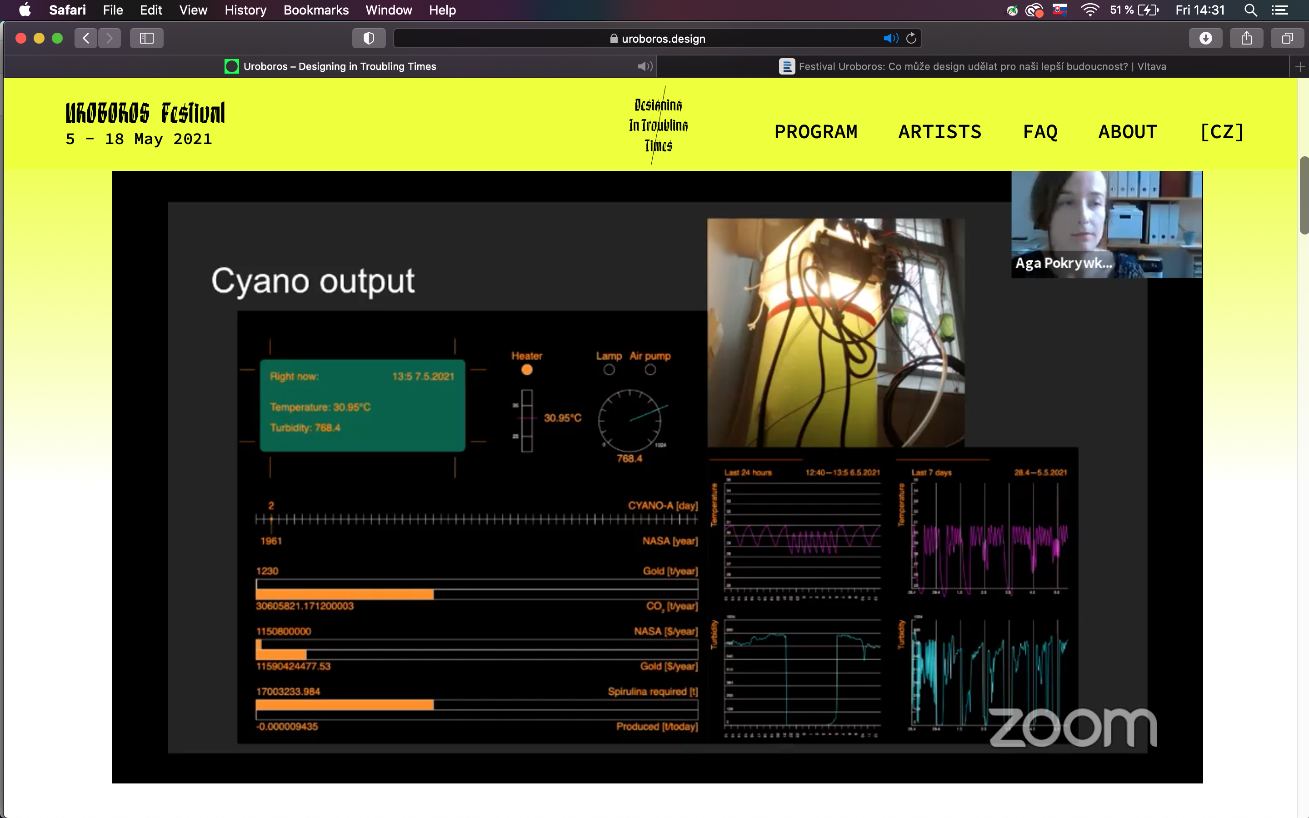Viewport: 1309px width, 818px height.
Task: Open the battery status menu
Action: tap(1148, 10)
